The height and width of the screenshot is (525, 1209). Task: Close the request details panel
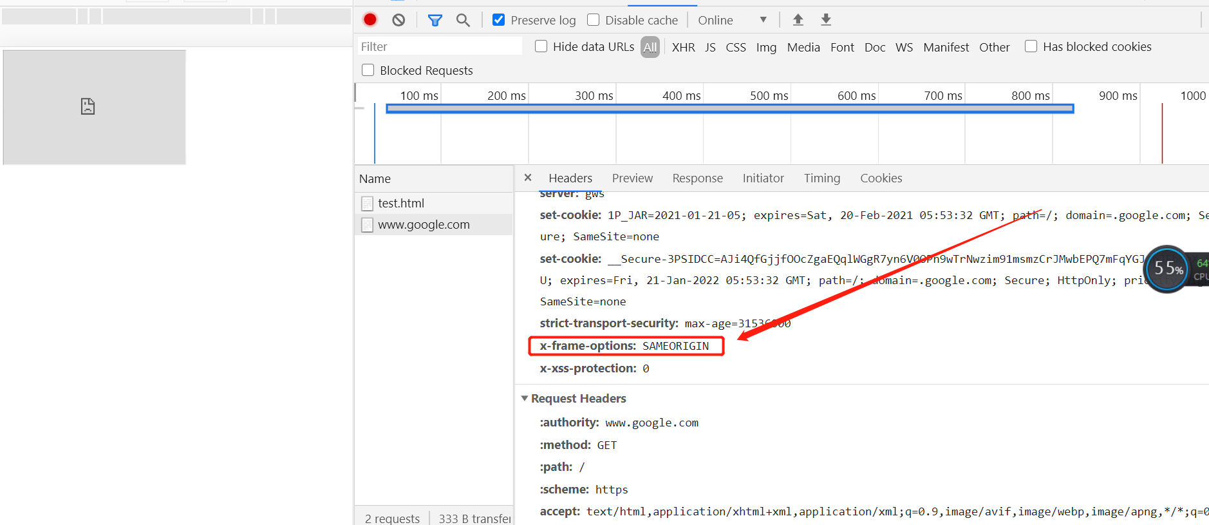click(528, 178)
